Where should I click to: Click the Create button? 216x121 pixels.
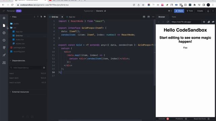point(200,11)
